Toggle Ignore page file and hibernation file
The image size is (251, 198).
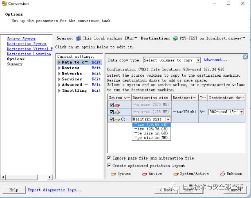[x=109, y=158]
